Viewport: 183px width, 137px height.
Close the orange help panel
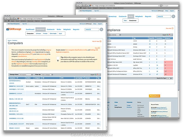(x=99, y=48)
